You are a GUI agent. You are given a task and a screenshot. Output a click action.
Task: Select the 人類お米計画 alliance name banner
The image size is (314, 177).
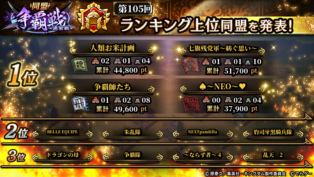coord(112,49)
